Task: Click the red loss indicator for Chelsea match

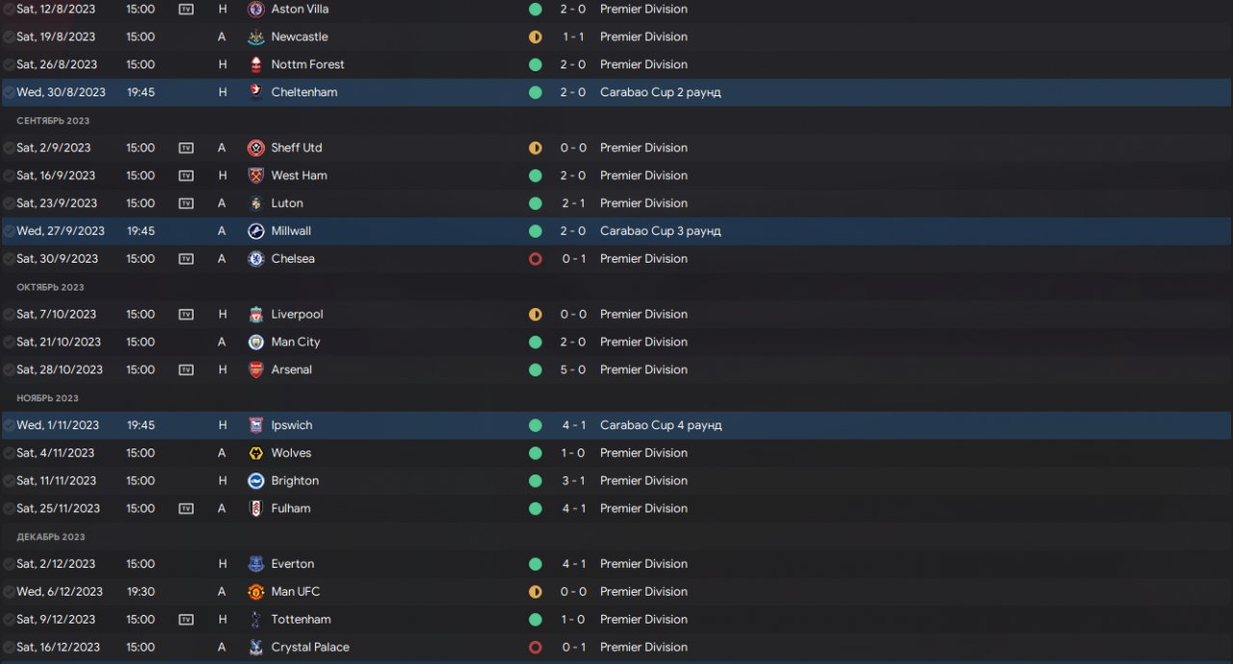Action: coord(536,259)
